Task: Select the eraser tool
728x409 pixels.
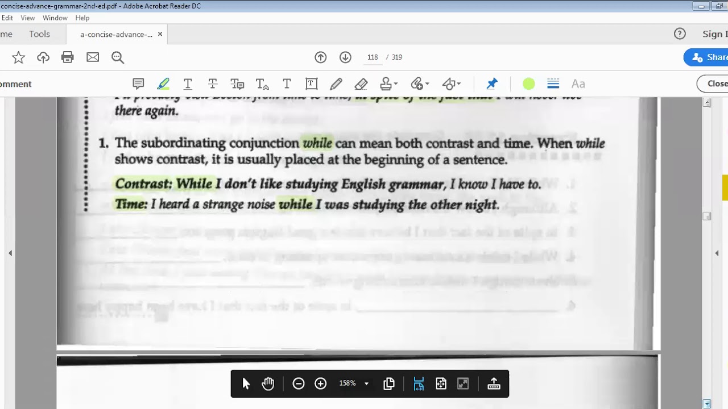Action: pos(361,84)
